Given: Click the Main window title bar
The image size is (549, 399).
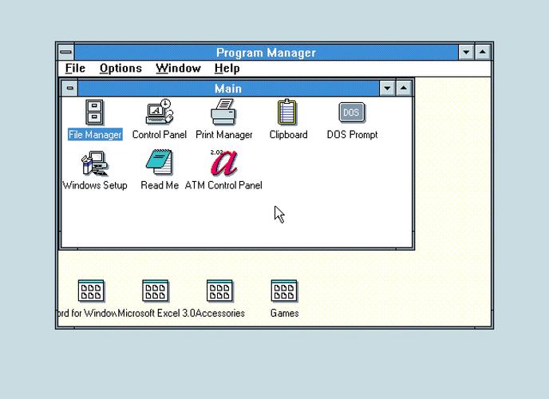Looking at the screenshot, I should pos(228,89).
